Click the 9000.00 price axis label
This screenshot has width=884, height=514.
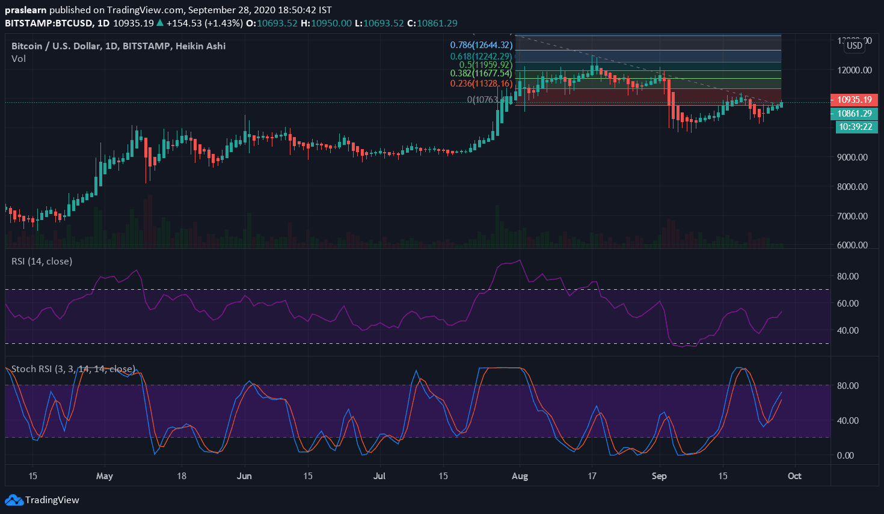point(852,158)
